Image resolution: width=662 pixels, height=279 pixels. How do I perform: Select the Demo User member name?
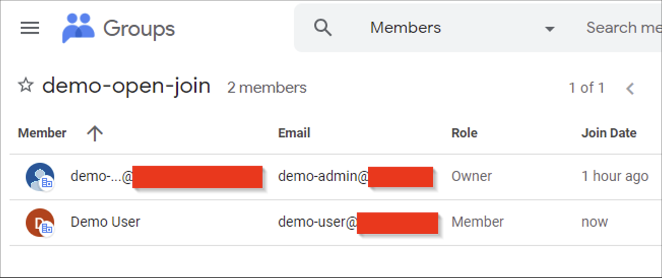[x=105, y=222]
